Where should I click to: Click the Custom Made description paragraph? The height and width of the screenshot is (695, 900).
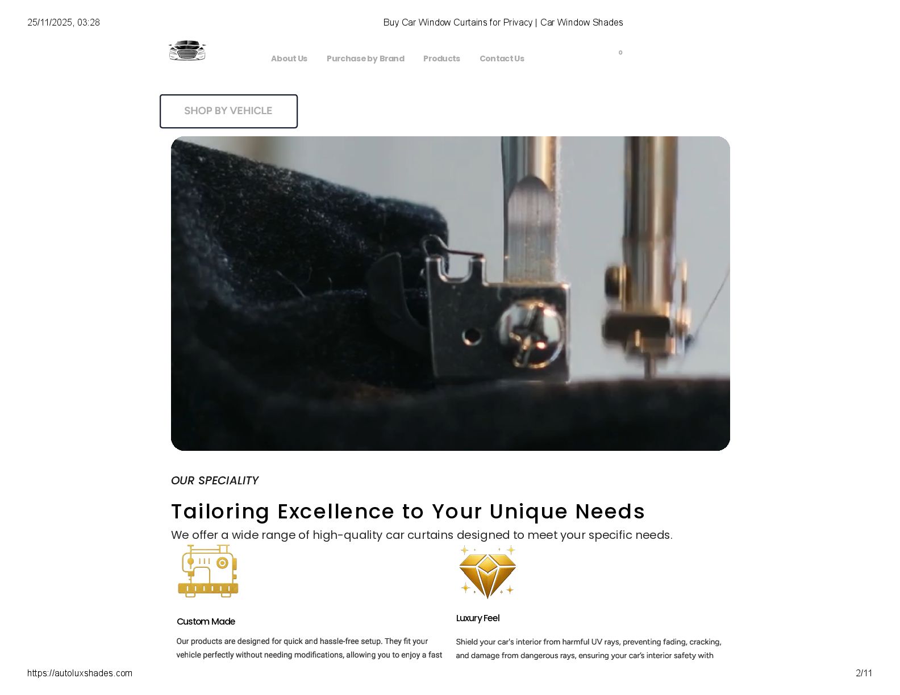click(x=309, y=648)
